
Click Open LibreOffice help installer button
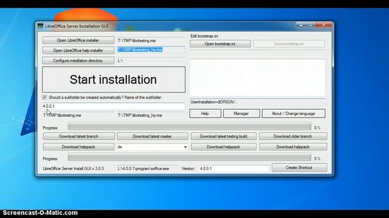78,50
